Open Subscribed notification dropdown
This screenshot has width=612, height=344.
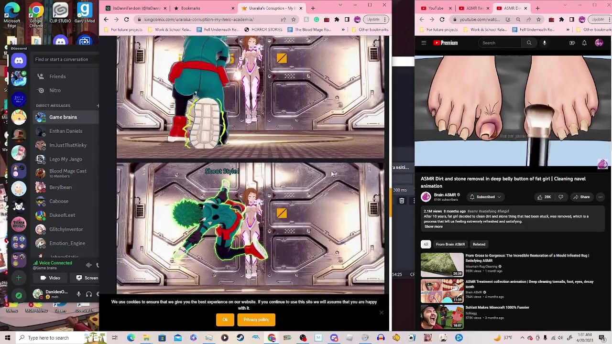pos(485,197)
